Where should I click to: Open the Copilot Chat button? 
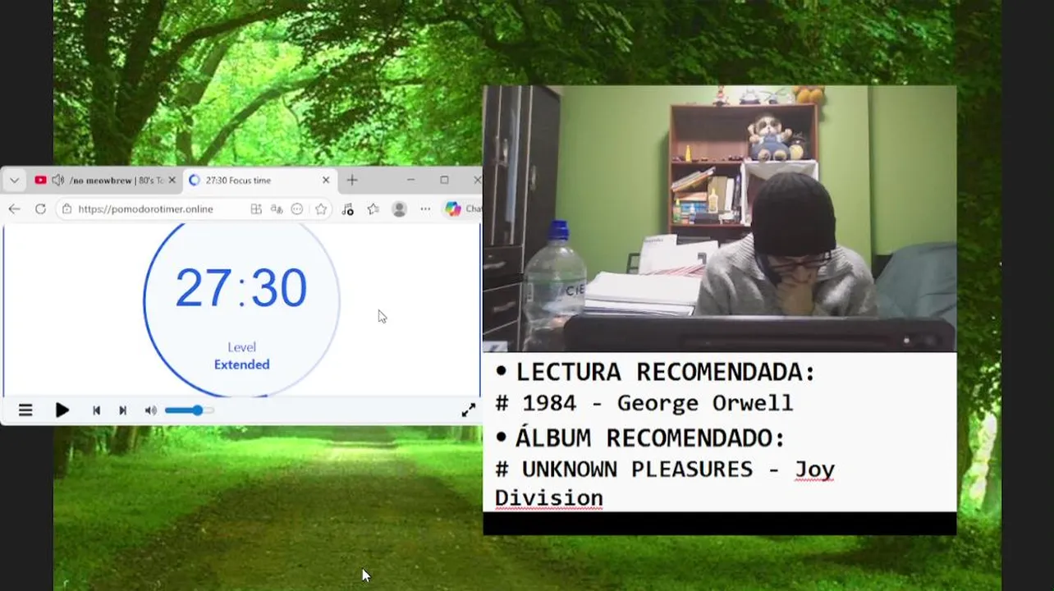(x=462, y=209)
